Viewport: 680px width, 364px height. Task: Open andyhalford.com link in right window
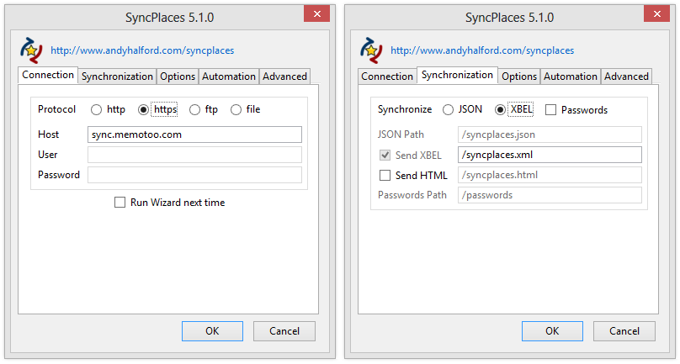point(482,50)
